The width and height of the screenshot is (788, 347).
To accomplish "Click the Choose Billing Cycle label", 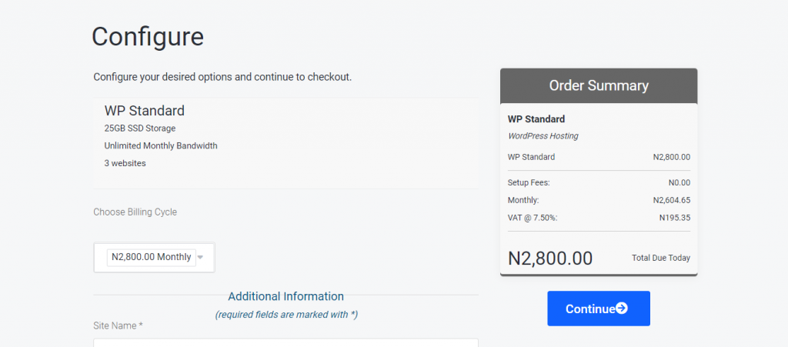I will (135, 212).
